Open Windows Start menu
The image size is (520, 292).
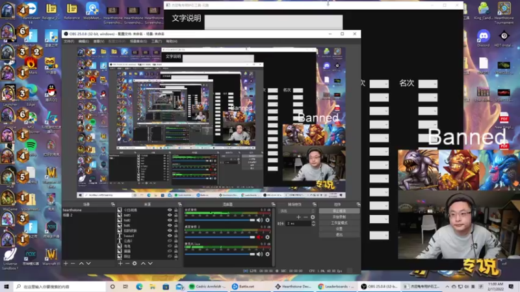tap(6, 286)
